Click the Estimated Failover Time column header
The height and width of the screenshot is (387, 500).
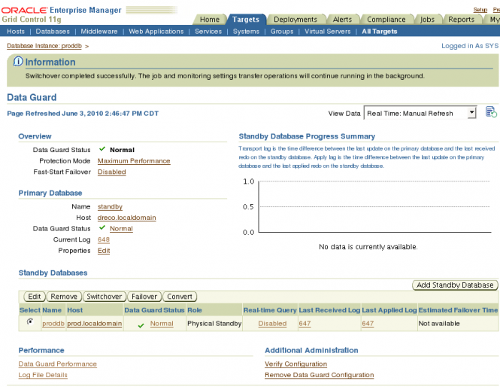tap(458, 310)
